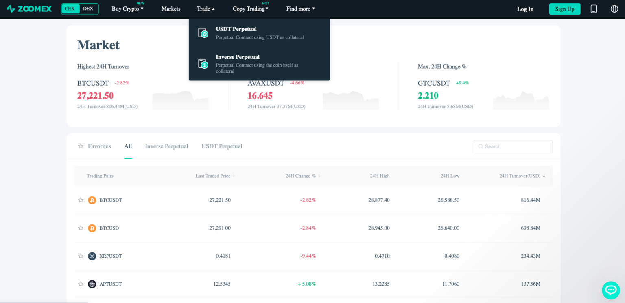This screenshot has width=625, height=303.
Task: Sort by Last Traded Price arrows
Action: [234, 176]
